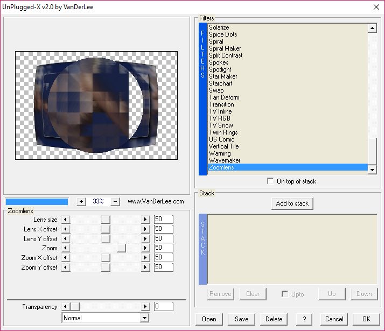This screenshot has height=331, width=385.
Task: Select the Spotlight filter entry
Action: pyautogui.click(x=220, y=69)
